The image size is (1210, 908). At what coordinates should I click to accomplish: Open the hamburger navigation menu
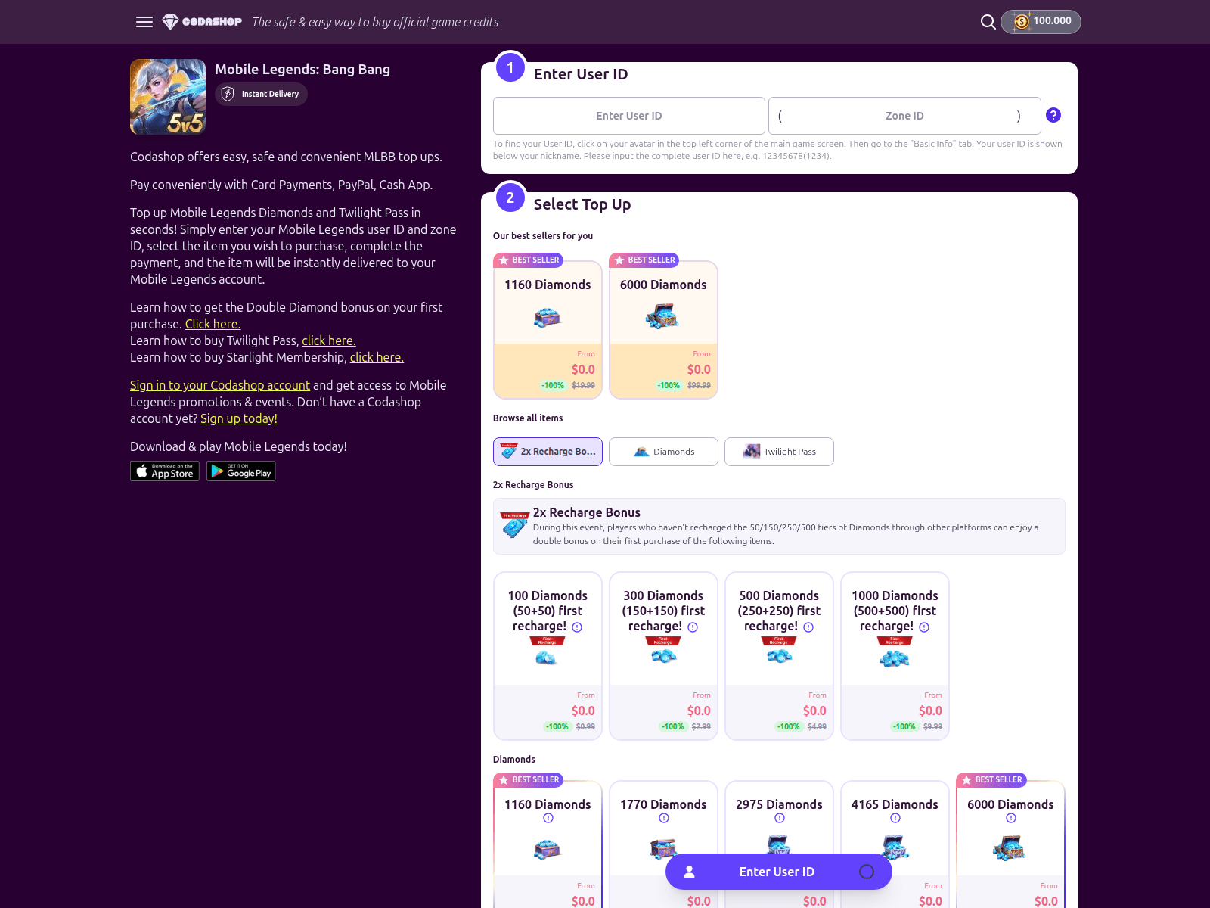point(144,22)
